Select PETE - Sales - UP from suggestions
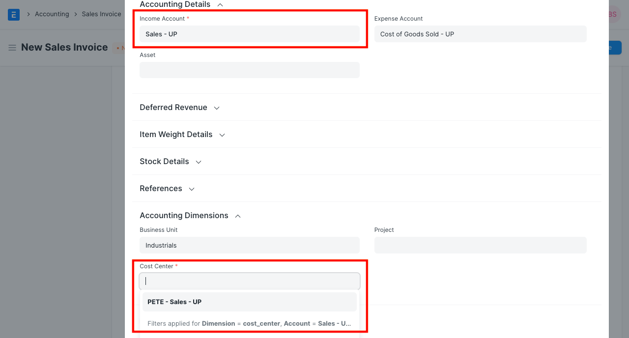 (x=249, y=302)
